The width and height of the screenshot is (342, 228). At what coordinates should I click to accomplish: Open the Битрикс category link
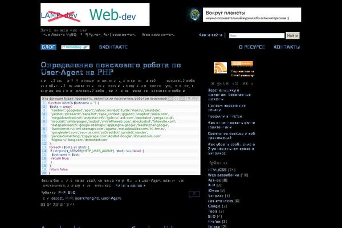215,196
